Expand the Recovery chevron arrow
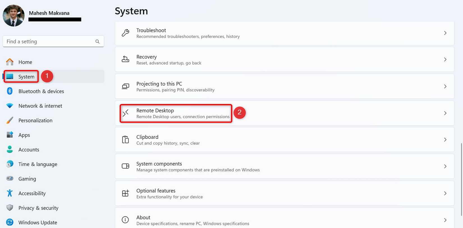463x228 pixels. point(445,59)
